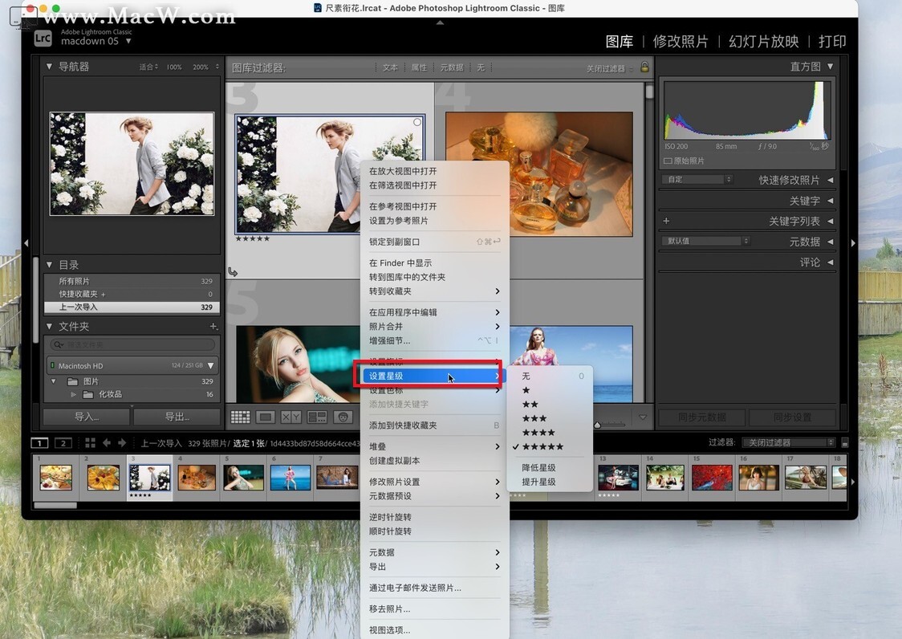Open the macdown 05 identity menu
The height and width of the screenshot is (639, 902).
pos(96,41)
